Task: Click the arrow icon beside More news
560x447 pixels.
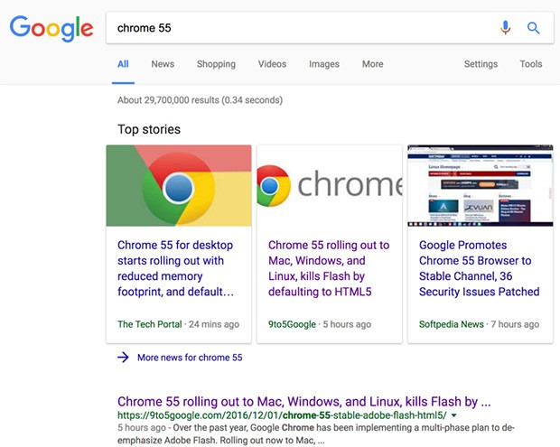Action: [x=124, y=358]
